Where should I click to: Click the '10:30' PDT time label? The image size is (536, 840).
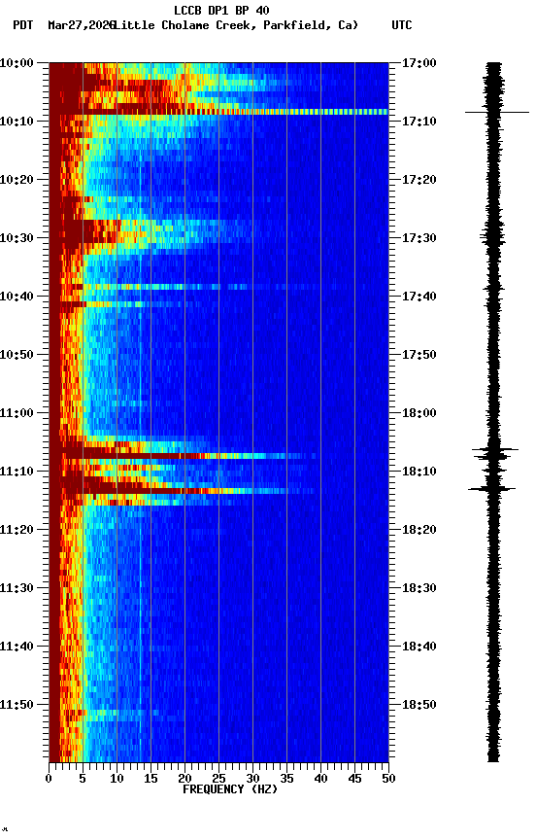coord(17,238)
